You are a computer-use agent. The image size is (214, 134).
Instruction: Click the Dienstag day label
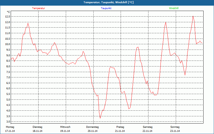[37, 127]
